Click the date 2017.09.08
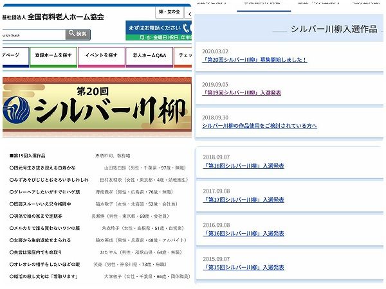This screenshot has height=289, width=386. [216, 191]
